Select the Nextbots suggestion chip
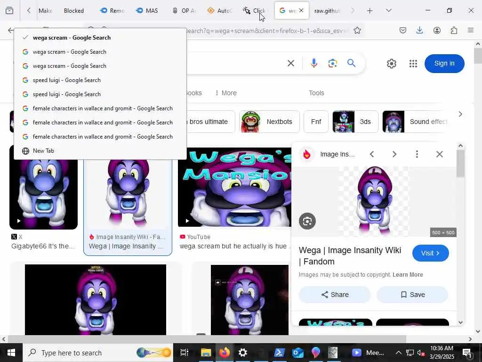This screenshot has height=362, width=482. 269,122
